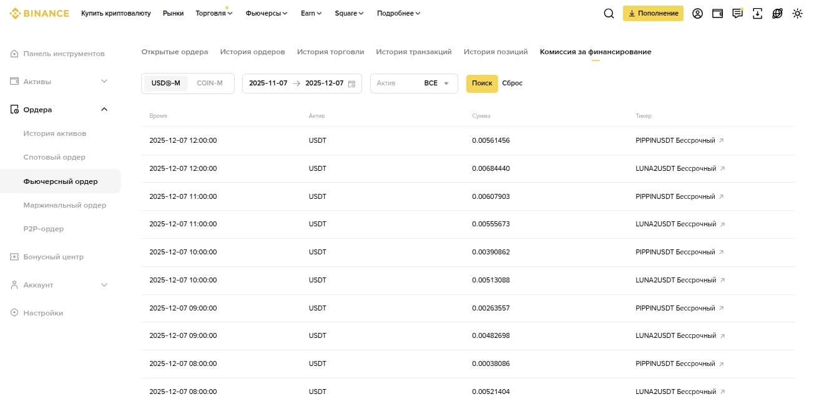Open the language globe icon

(777, 13)
